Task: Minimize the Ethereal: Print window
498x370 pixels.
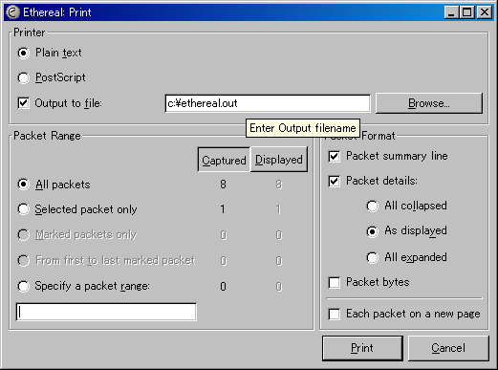Action: [451, 12]
